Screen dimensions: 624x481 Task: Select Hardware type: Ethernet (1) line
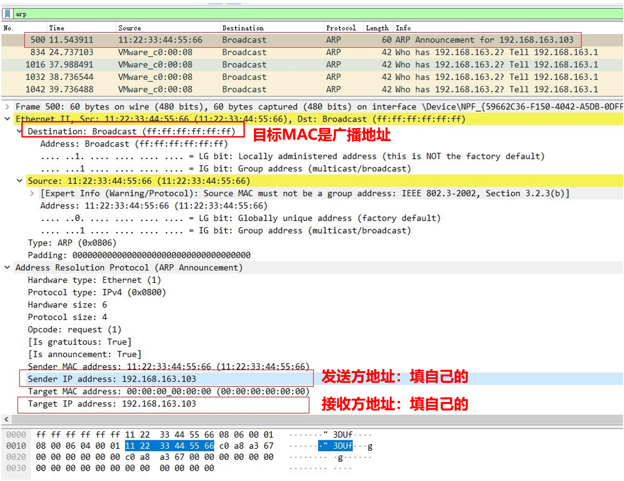(x=94, y=280)
